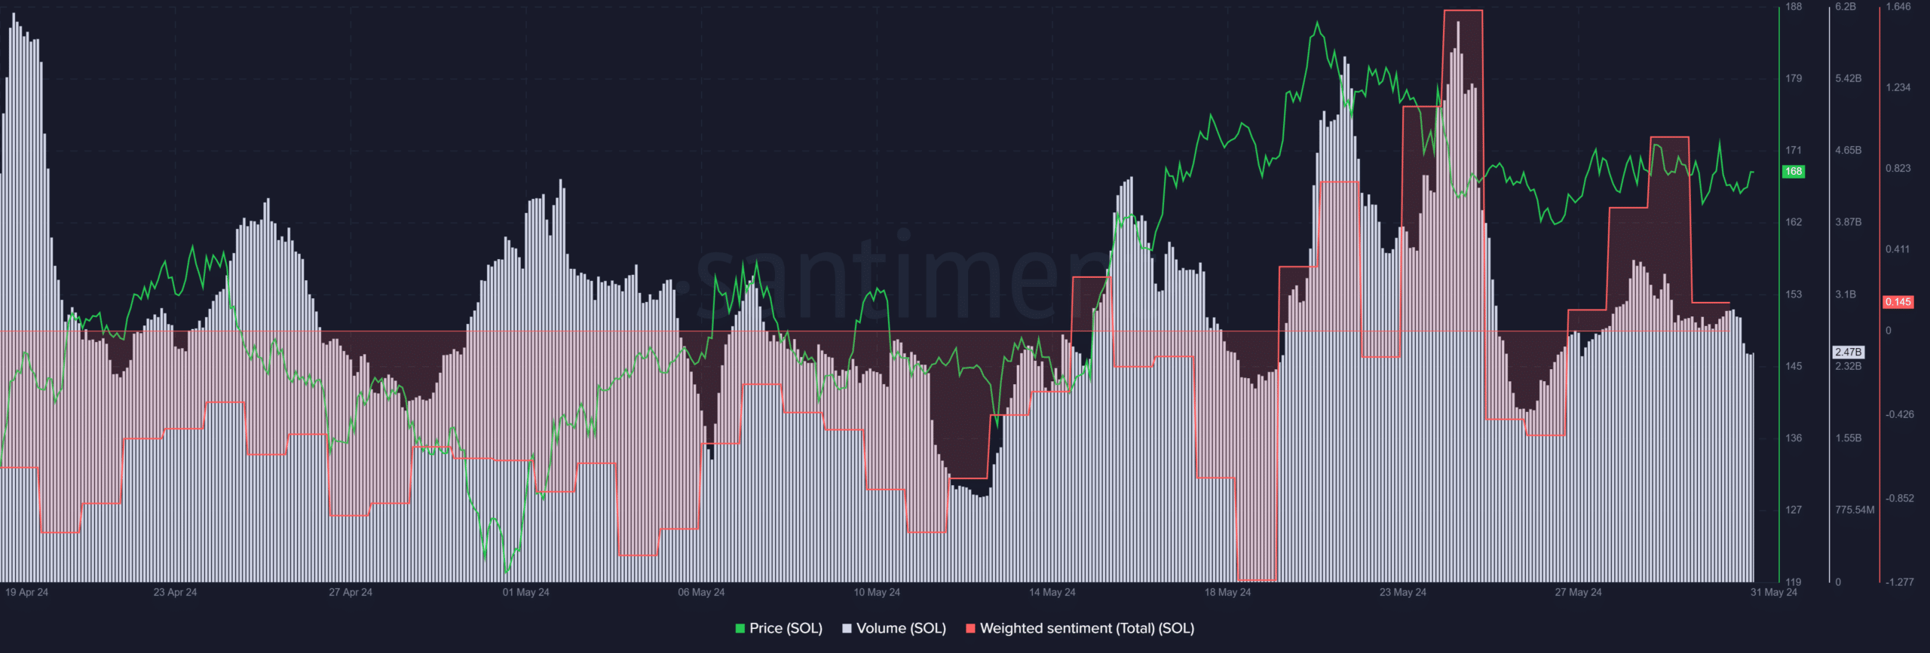Click the 4.65B volume axis value

1849,151
